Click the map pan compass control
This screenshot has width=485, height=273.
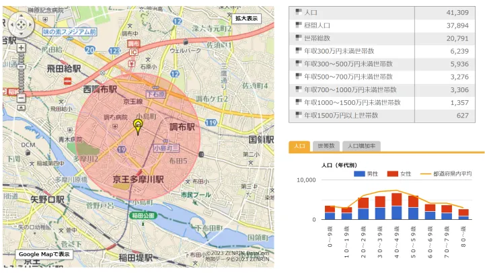click(x=22, y=25)
